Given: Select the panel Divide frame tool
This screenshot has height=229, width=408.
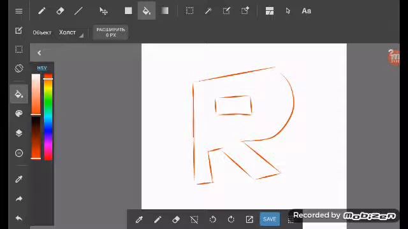Looking at the screenshot, I should (x=270, y=11).
